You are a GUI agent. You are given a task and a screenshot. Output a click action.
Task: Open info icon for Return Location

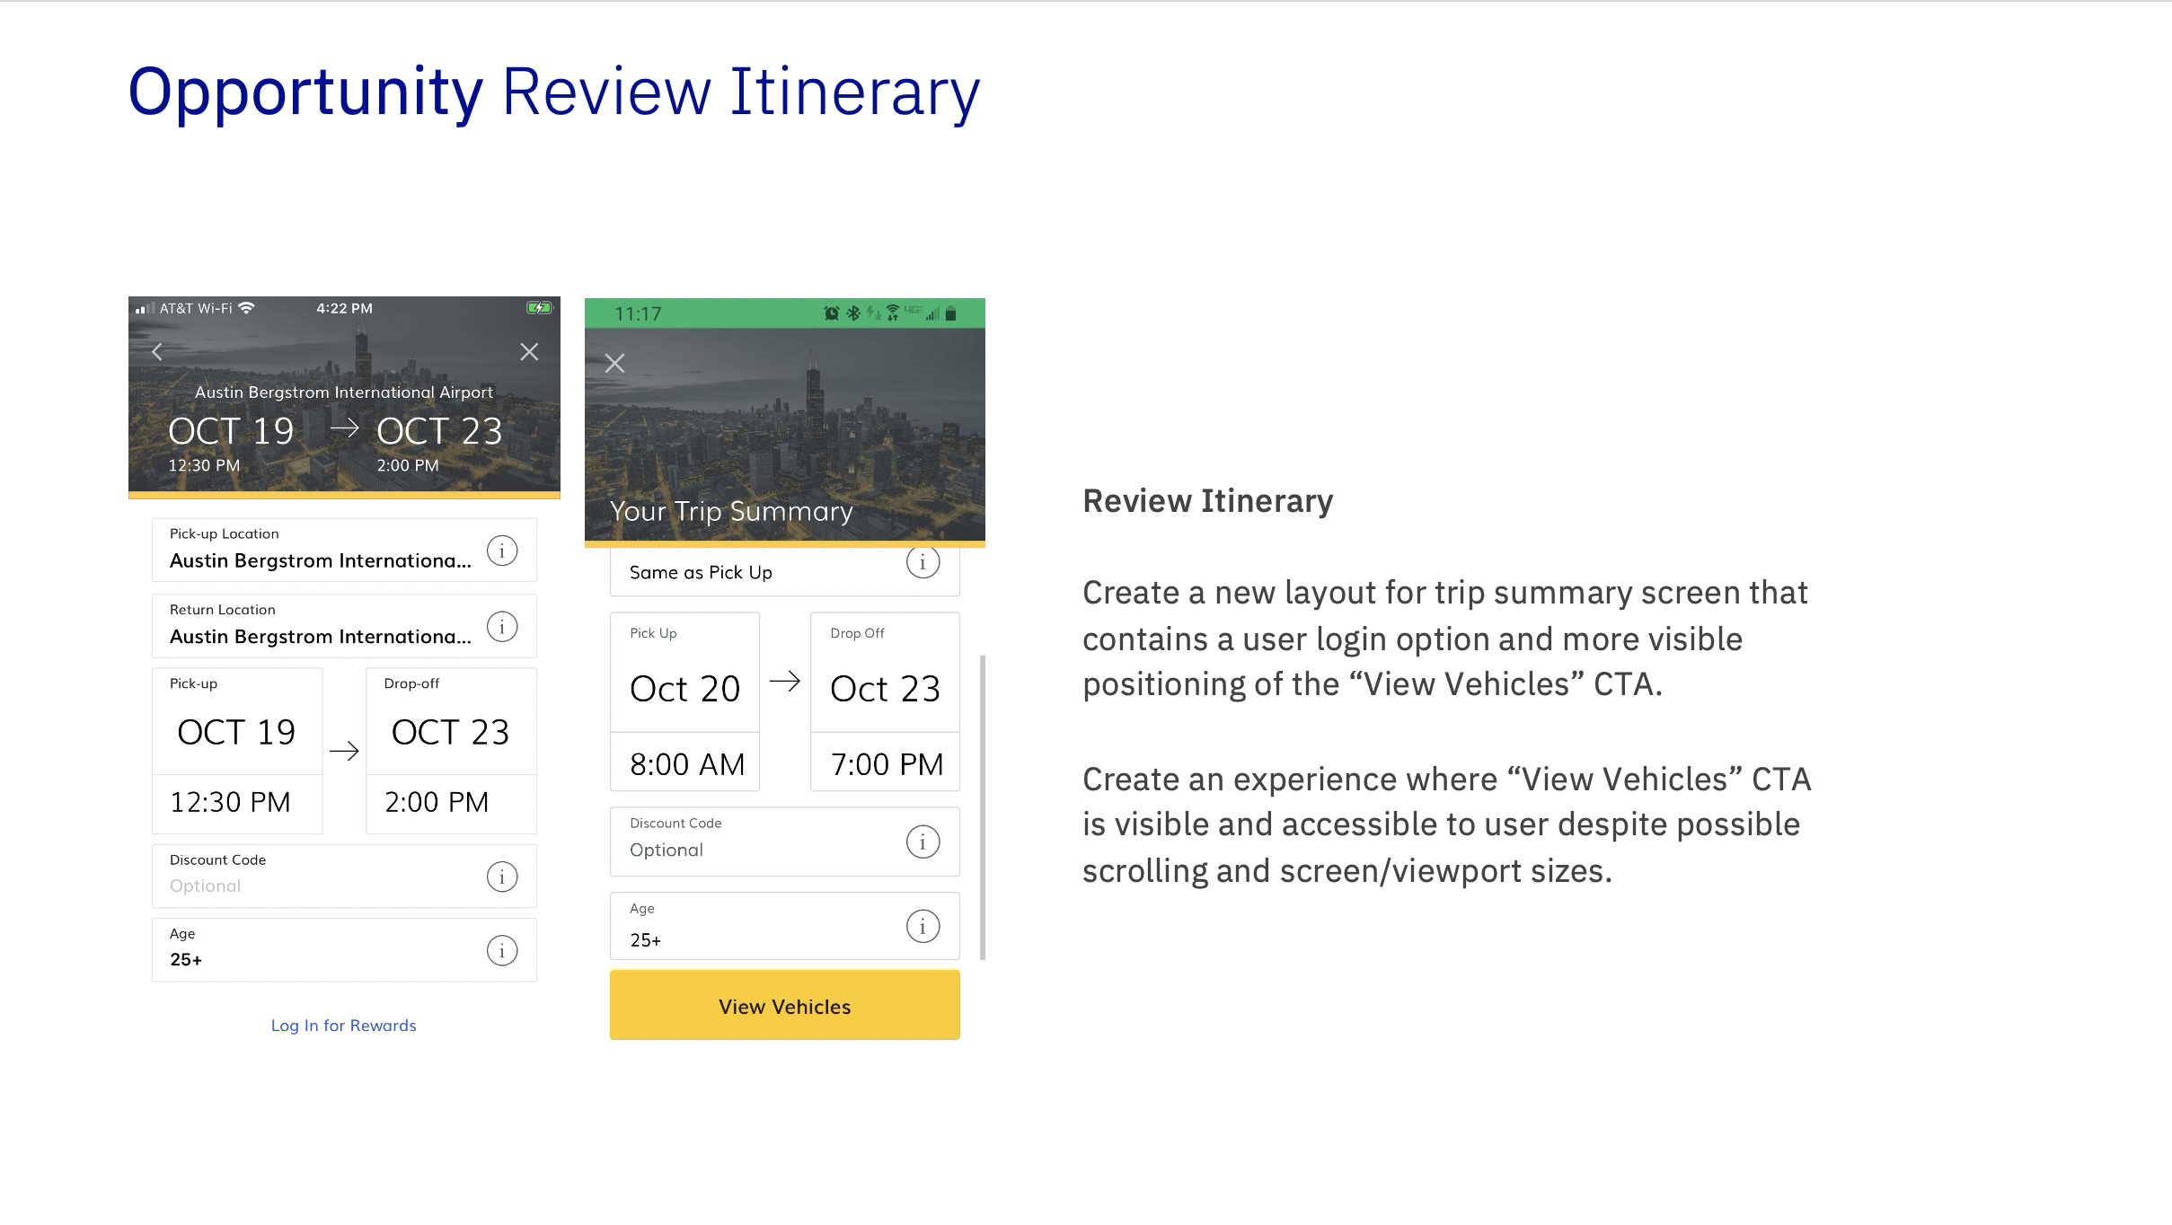502,627
